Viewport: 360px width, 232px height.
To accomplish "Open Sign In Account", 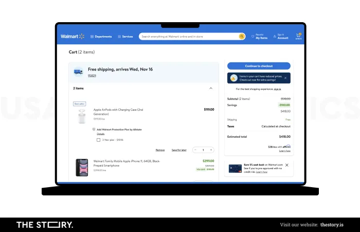I will click(281, 37).
